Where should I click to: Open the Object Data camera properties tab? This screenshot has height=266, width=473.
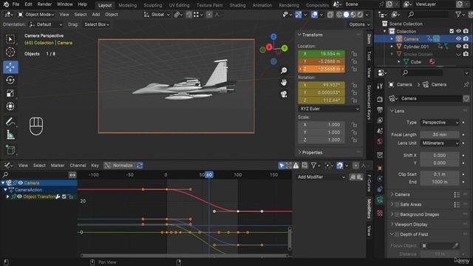(x=380, y=199)
